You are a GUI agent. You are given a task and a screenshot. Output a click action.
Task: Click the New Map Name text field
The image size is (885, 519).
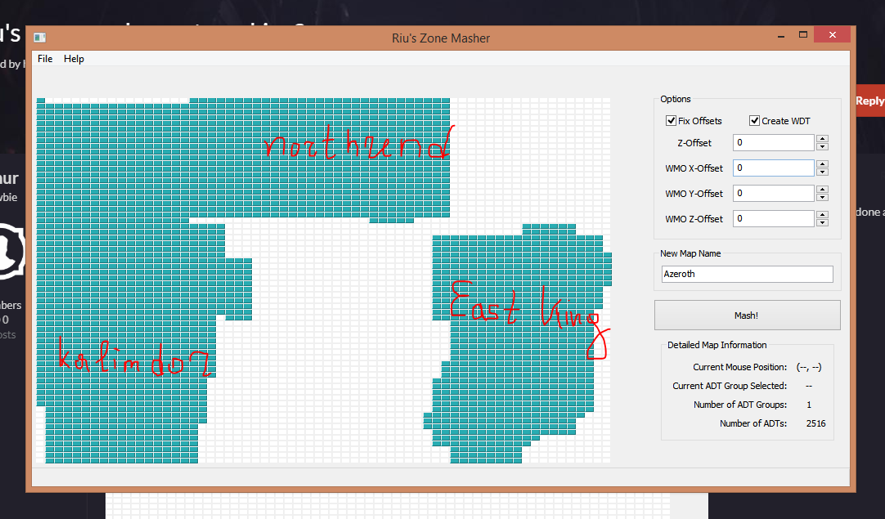point(747,275)
